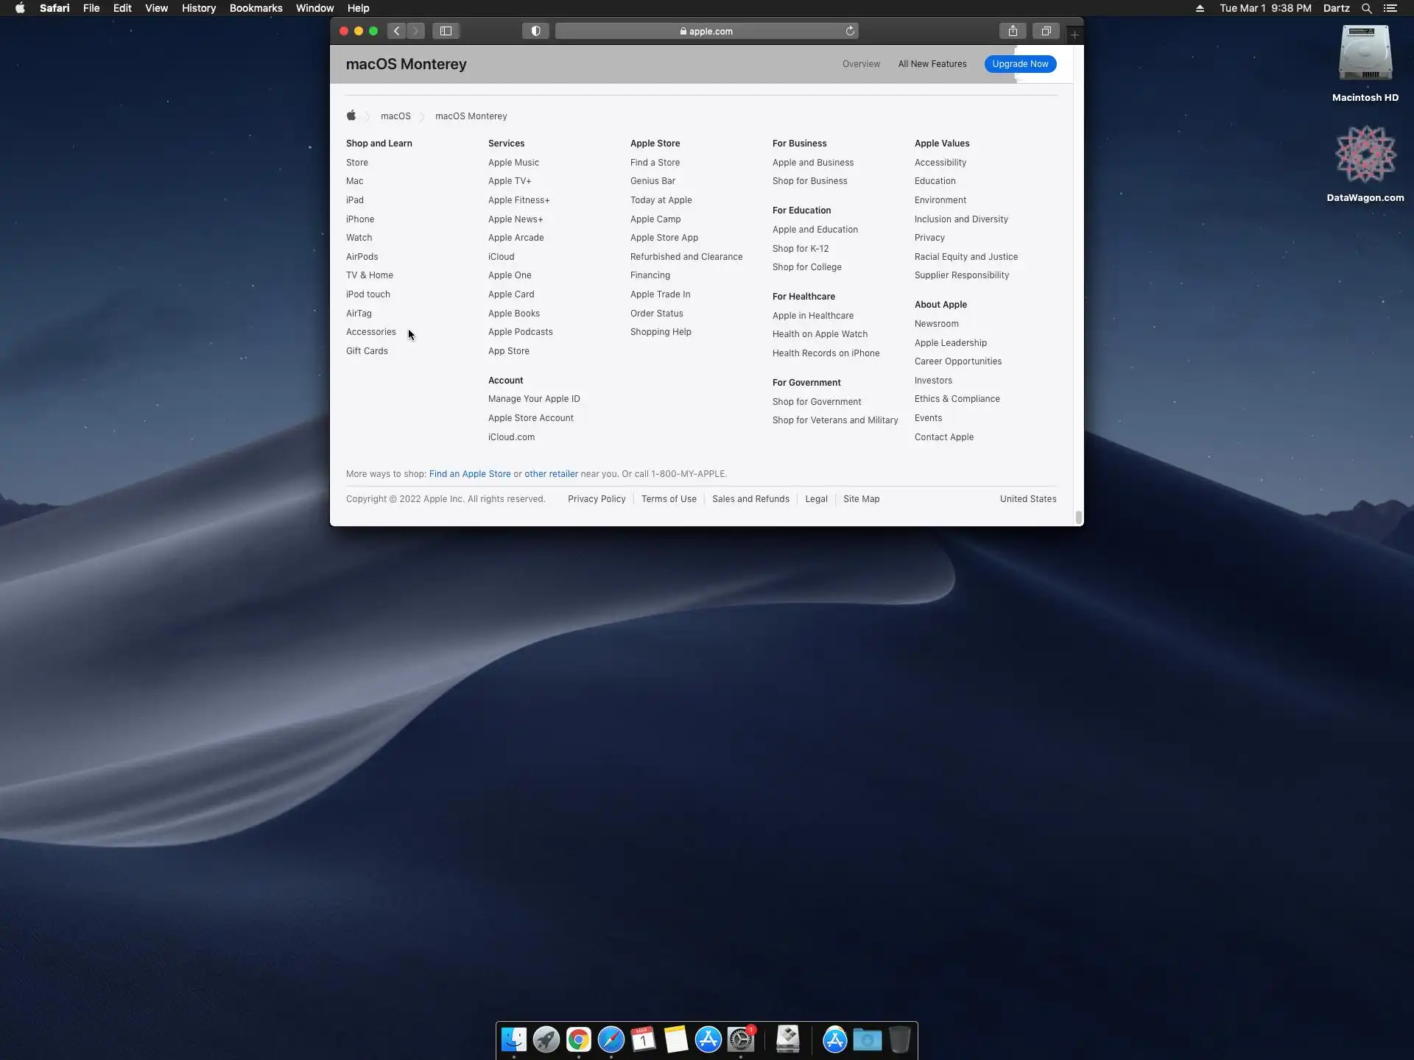
Task: Open the All New Features tab
Action: click(x=932, y=64)
